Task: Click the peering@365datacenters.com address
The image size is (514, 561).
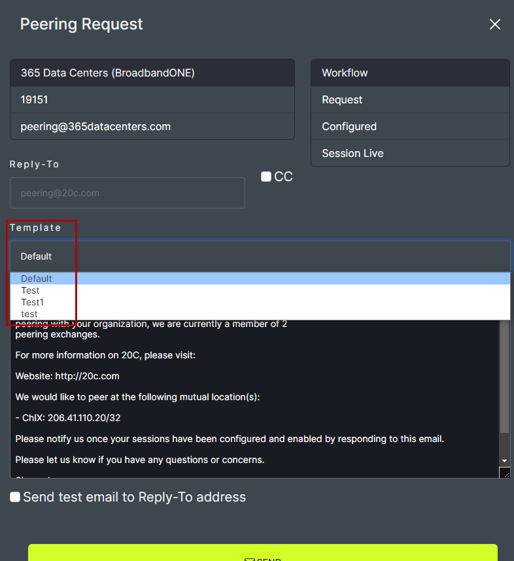Action: point(95,126)
